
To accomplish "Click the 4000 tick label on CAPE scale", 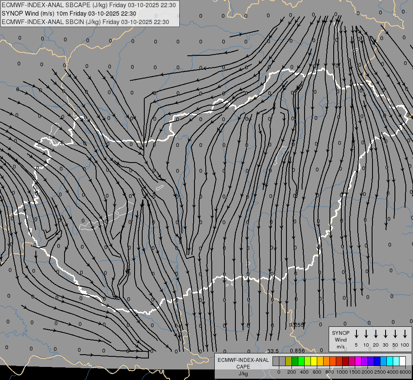I will tap(392, 372).
